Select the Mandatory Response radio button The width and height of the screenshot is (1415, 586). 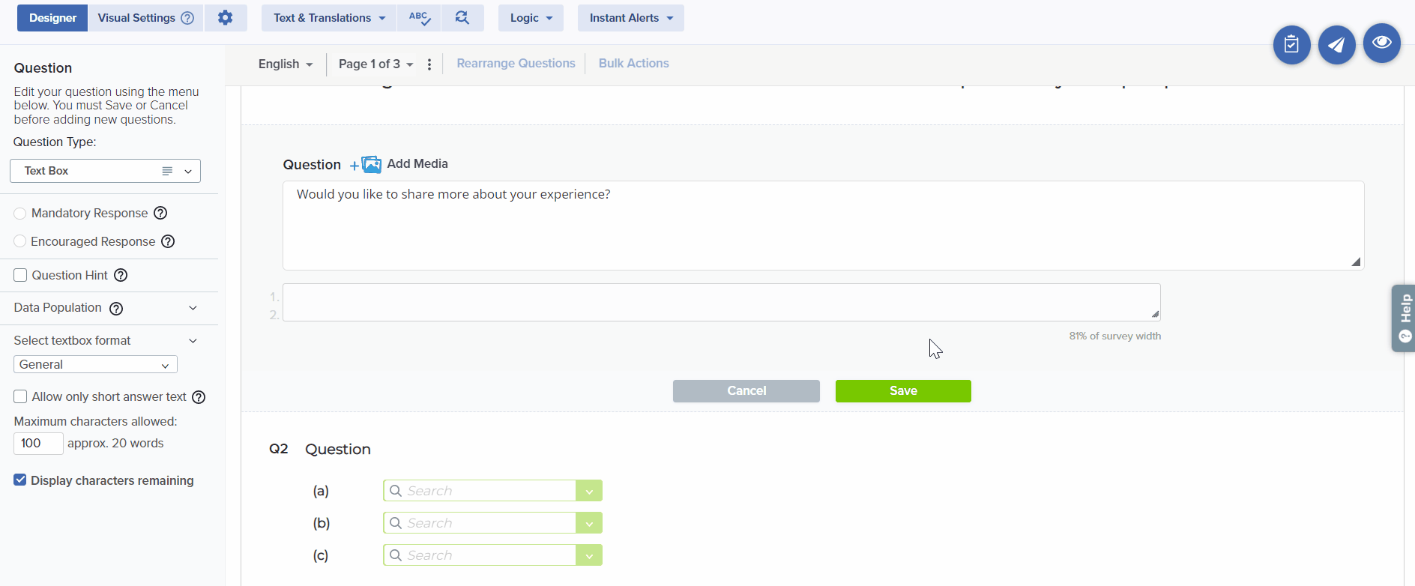(20, 214)
